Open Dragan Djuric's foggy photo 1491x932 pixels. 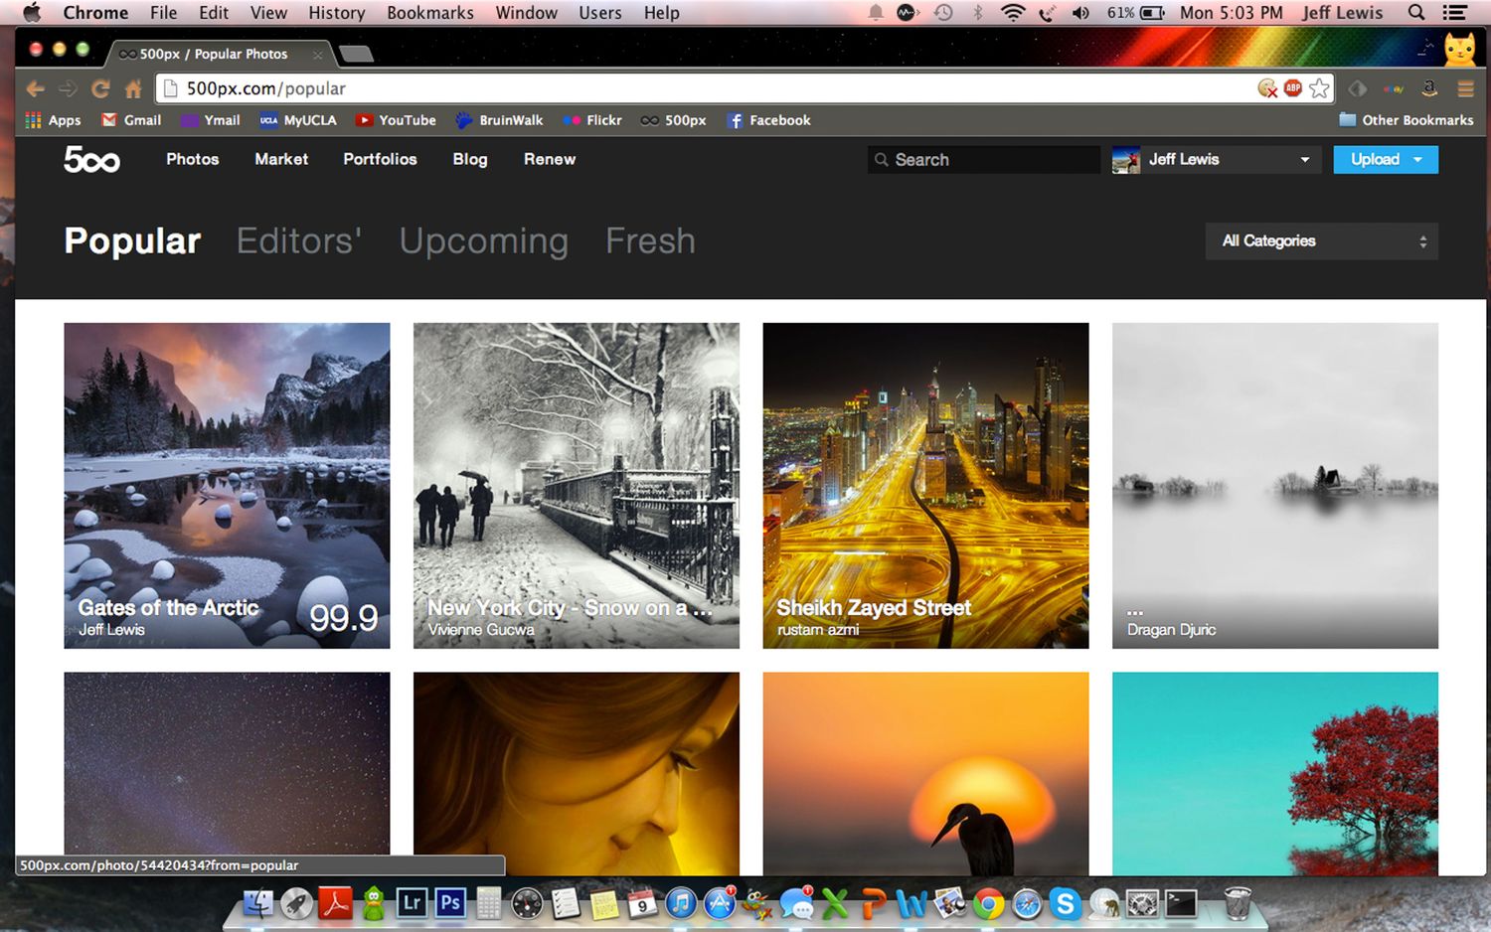click(x=1275, y=485)
